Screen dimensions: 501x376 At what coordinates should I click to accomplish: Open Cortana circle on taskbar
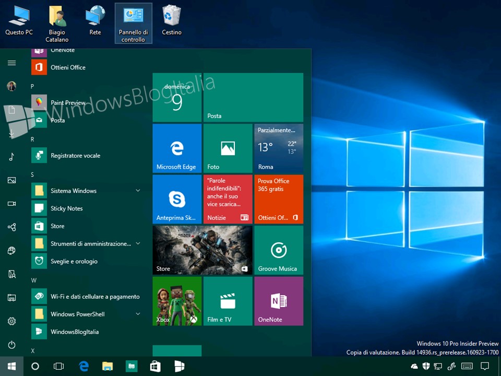[35, 366]
